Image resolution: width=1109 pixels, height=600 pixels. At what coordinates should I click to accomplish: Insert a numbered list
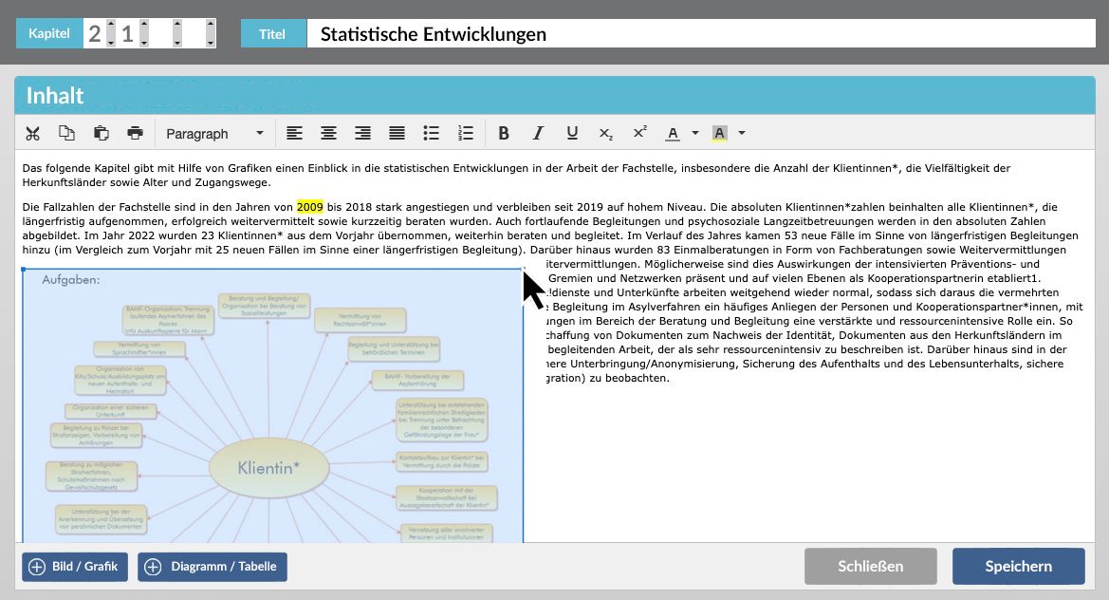(x=465, y=133)
